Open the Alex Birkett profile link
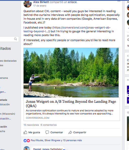Viewport: 129px width, 150px height. [x=41, y=2]
